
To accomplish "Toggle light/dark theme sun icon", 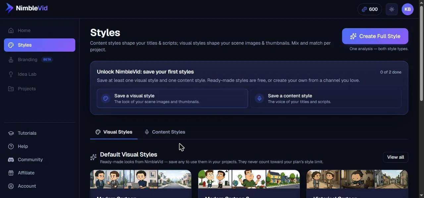I will coord(392,9).
